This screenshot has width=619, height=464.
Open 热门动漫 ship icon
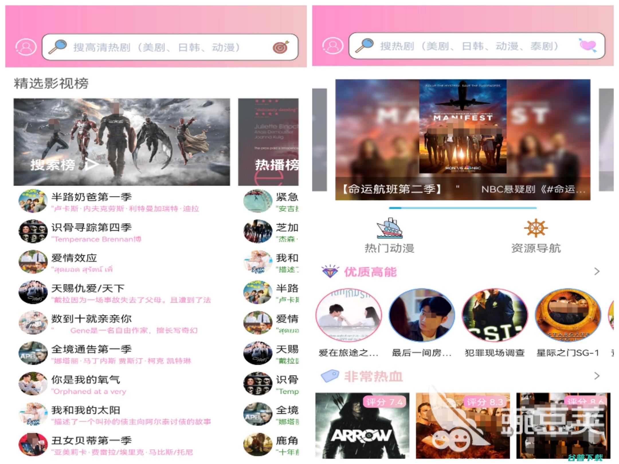pyautogui.click(x=389, y=228)
